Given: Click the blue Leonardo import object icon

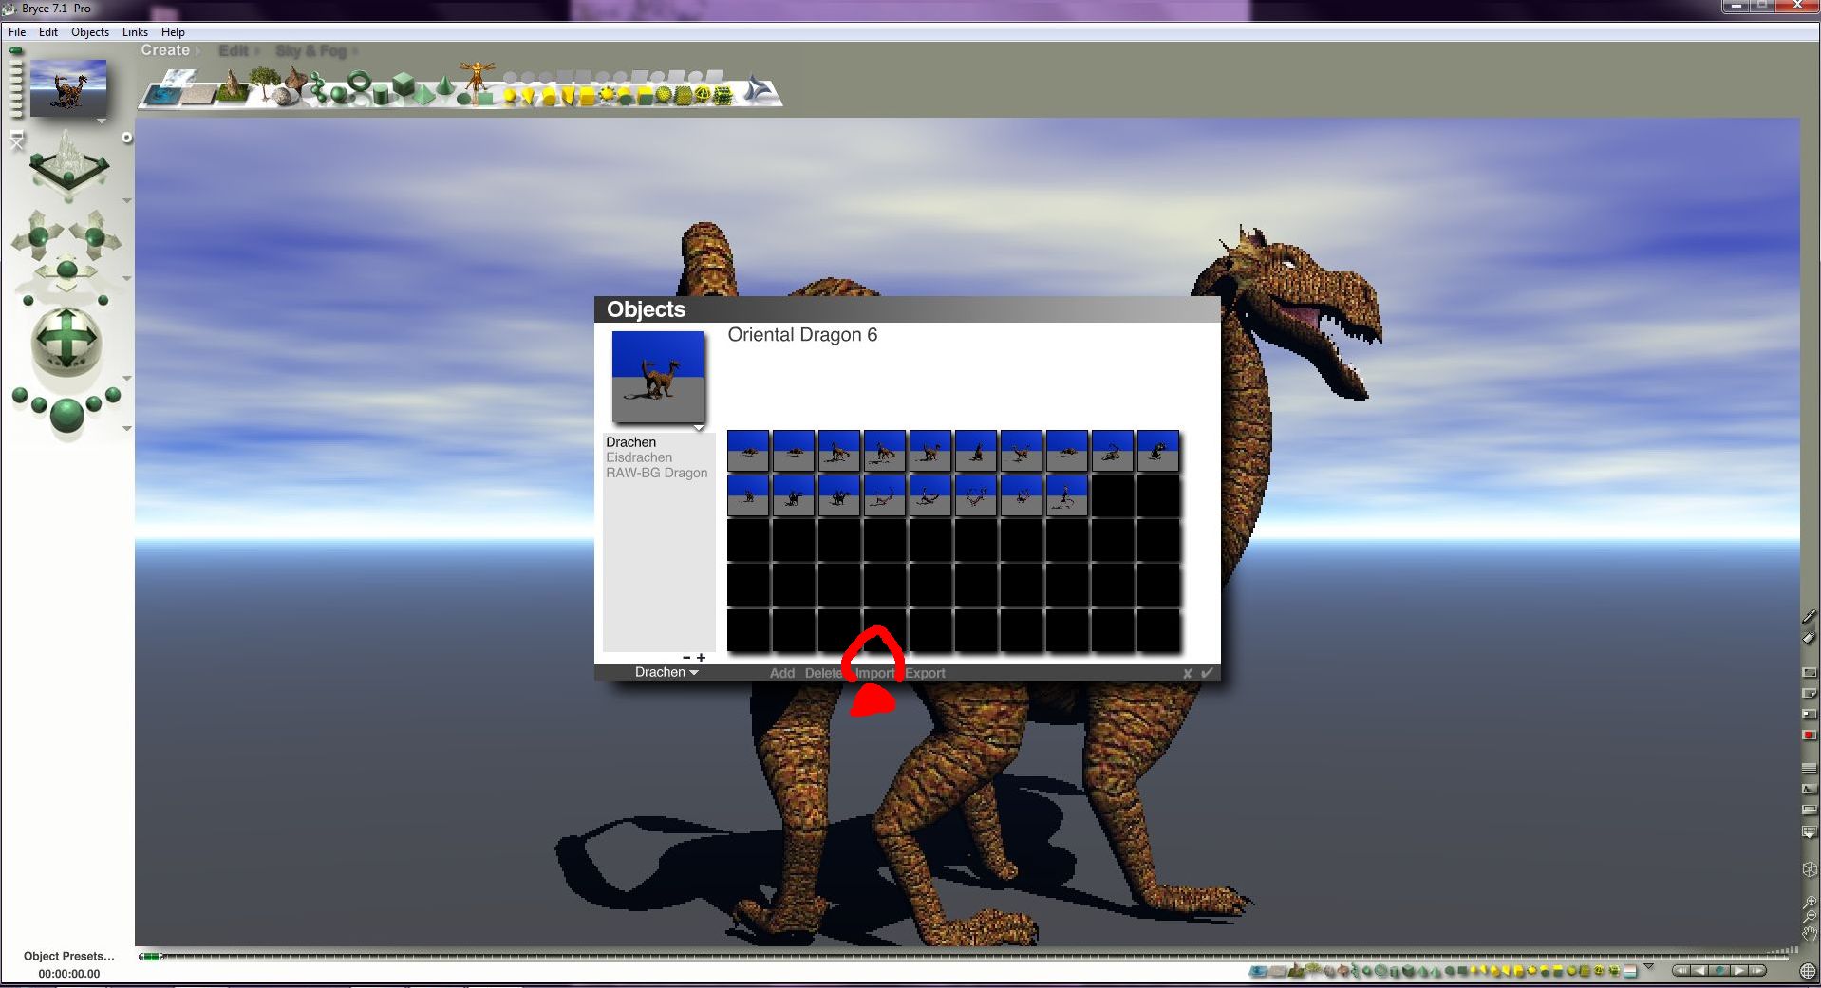Looking at the screenshot, I should coord(759,89).
